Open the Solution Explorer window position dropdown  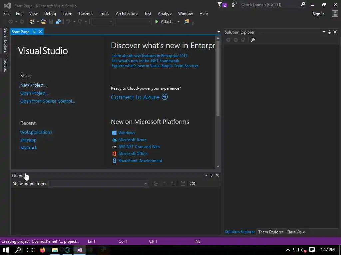tap(324, 32)
